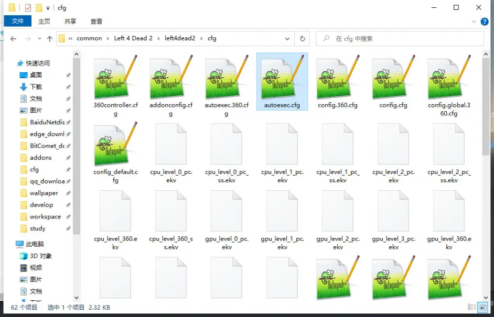This screenshot has height=317, width=494.
Task: Expand subfolders after Left 4 Dead 2
Action: 158,38
